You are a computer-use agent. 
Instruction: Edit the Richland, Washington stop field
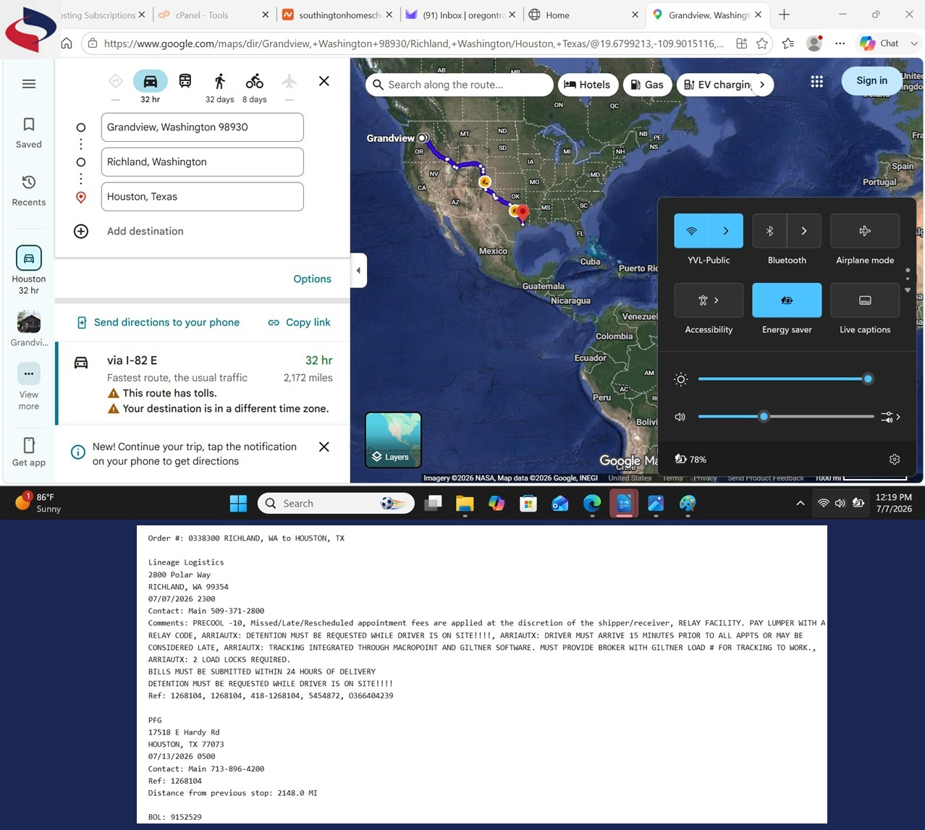[203, 162]
